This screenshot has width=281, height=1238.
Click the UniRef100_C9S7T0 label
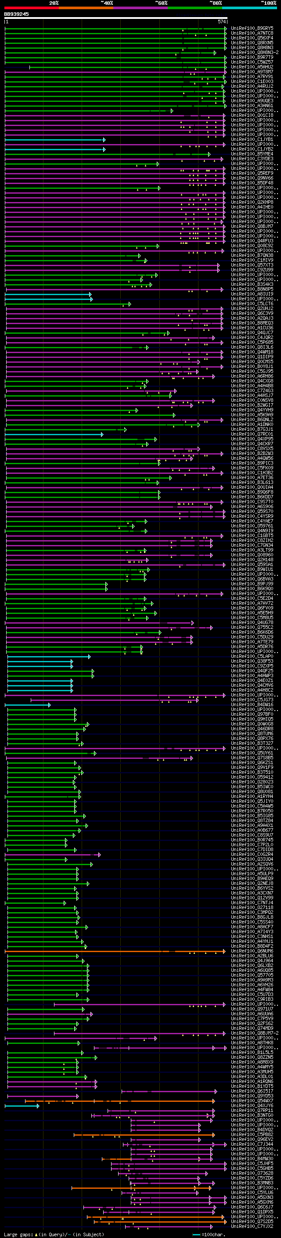252,502
